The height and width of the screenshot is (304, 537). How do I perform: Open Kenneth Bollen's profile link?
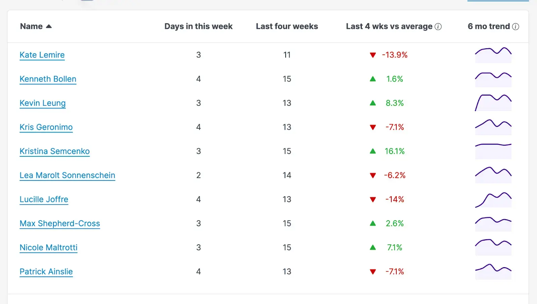point(48,79)
